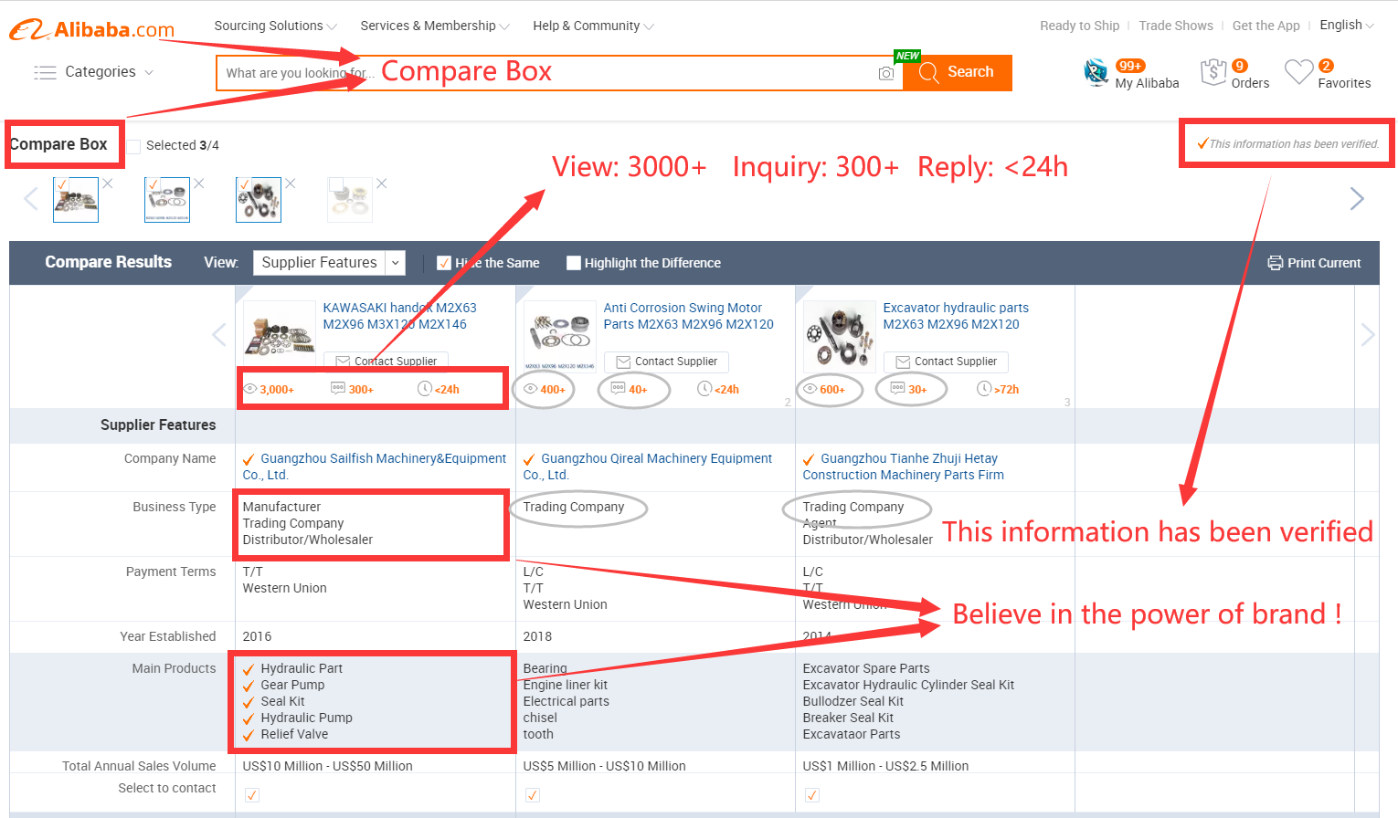This screenshot has height=818, width=1398.
Task: Click the orange Search button
Action: [958, 72]
